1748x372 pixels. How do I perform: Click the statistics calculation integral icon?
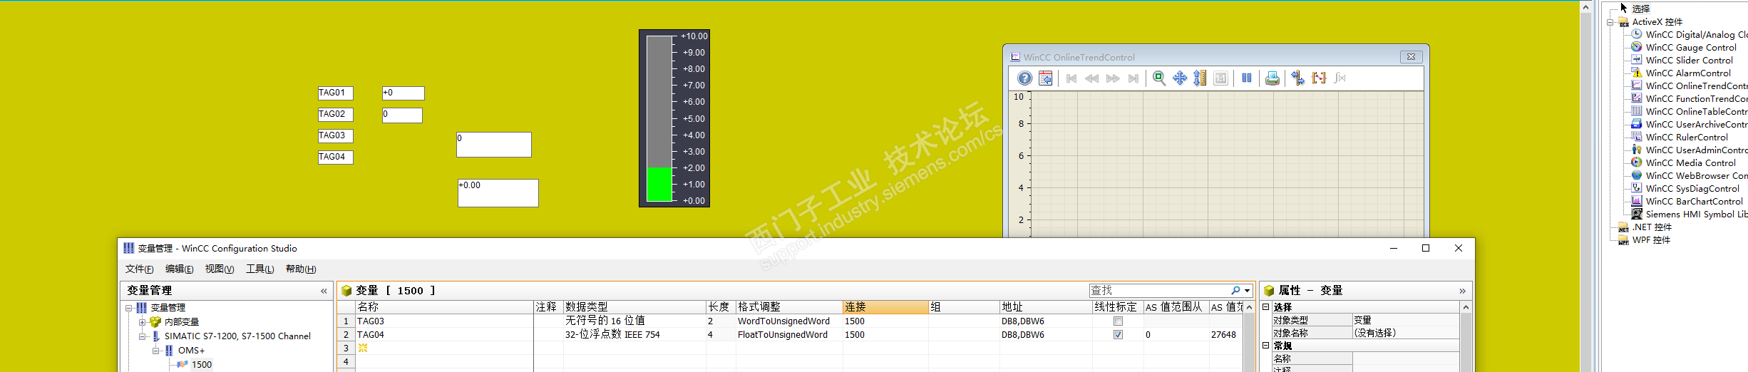(x=1340, y=78)
